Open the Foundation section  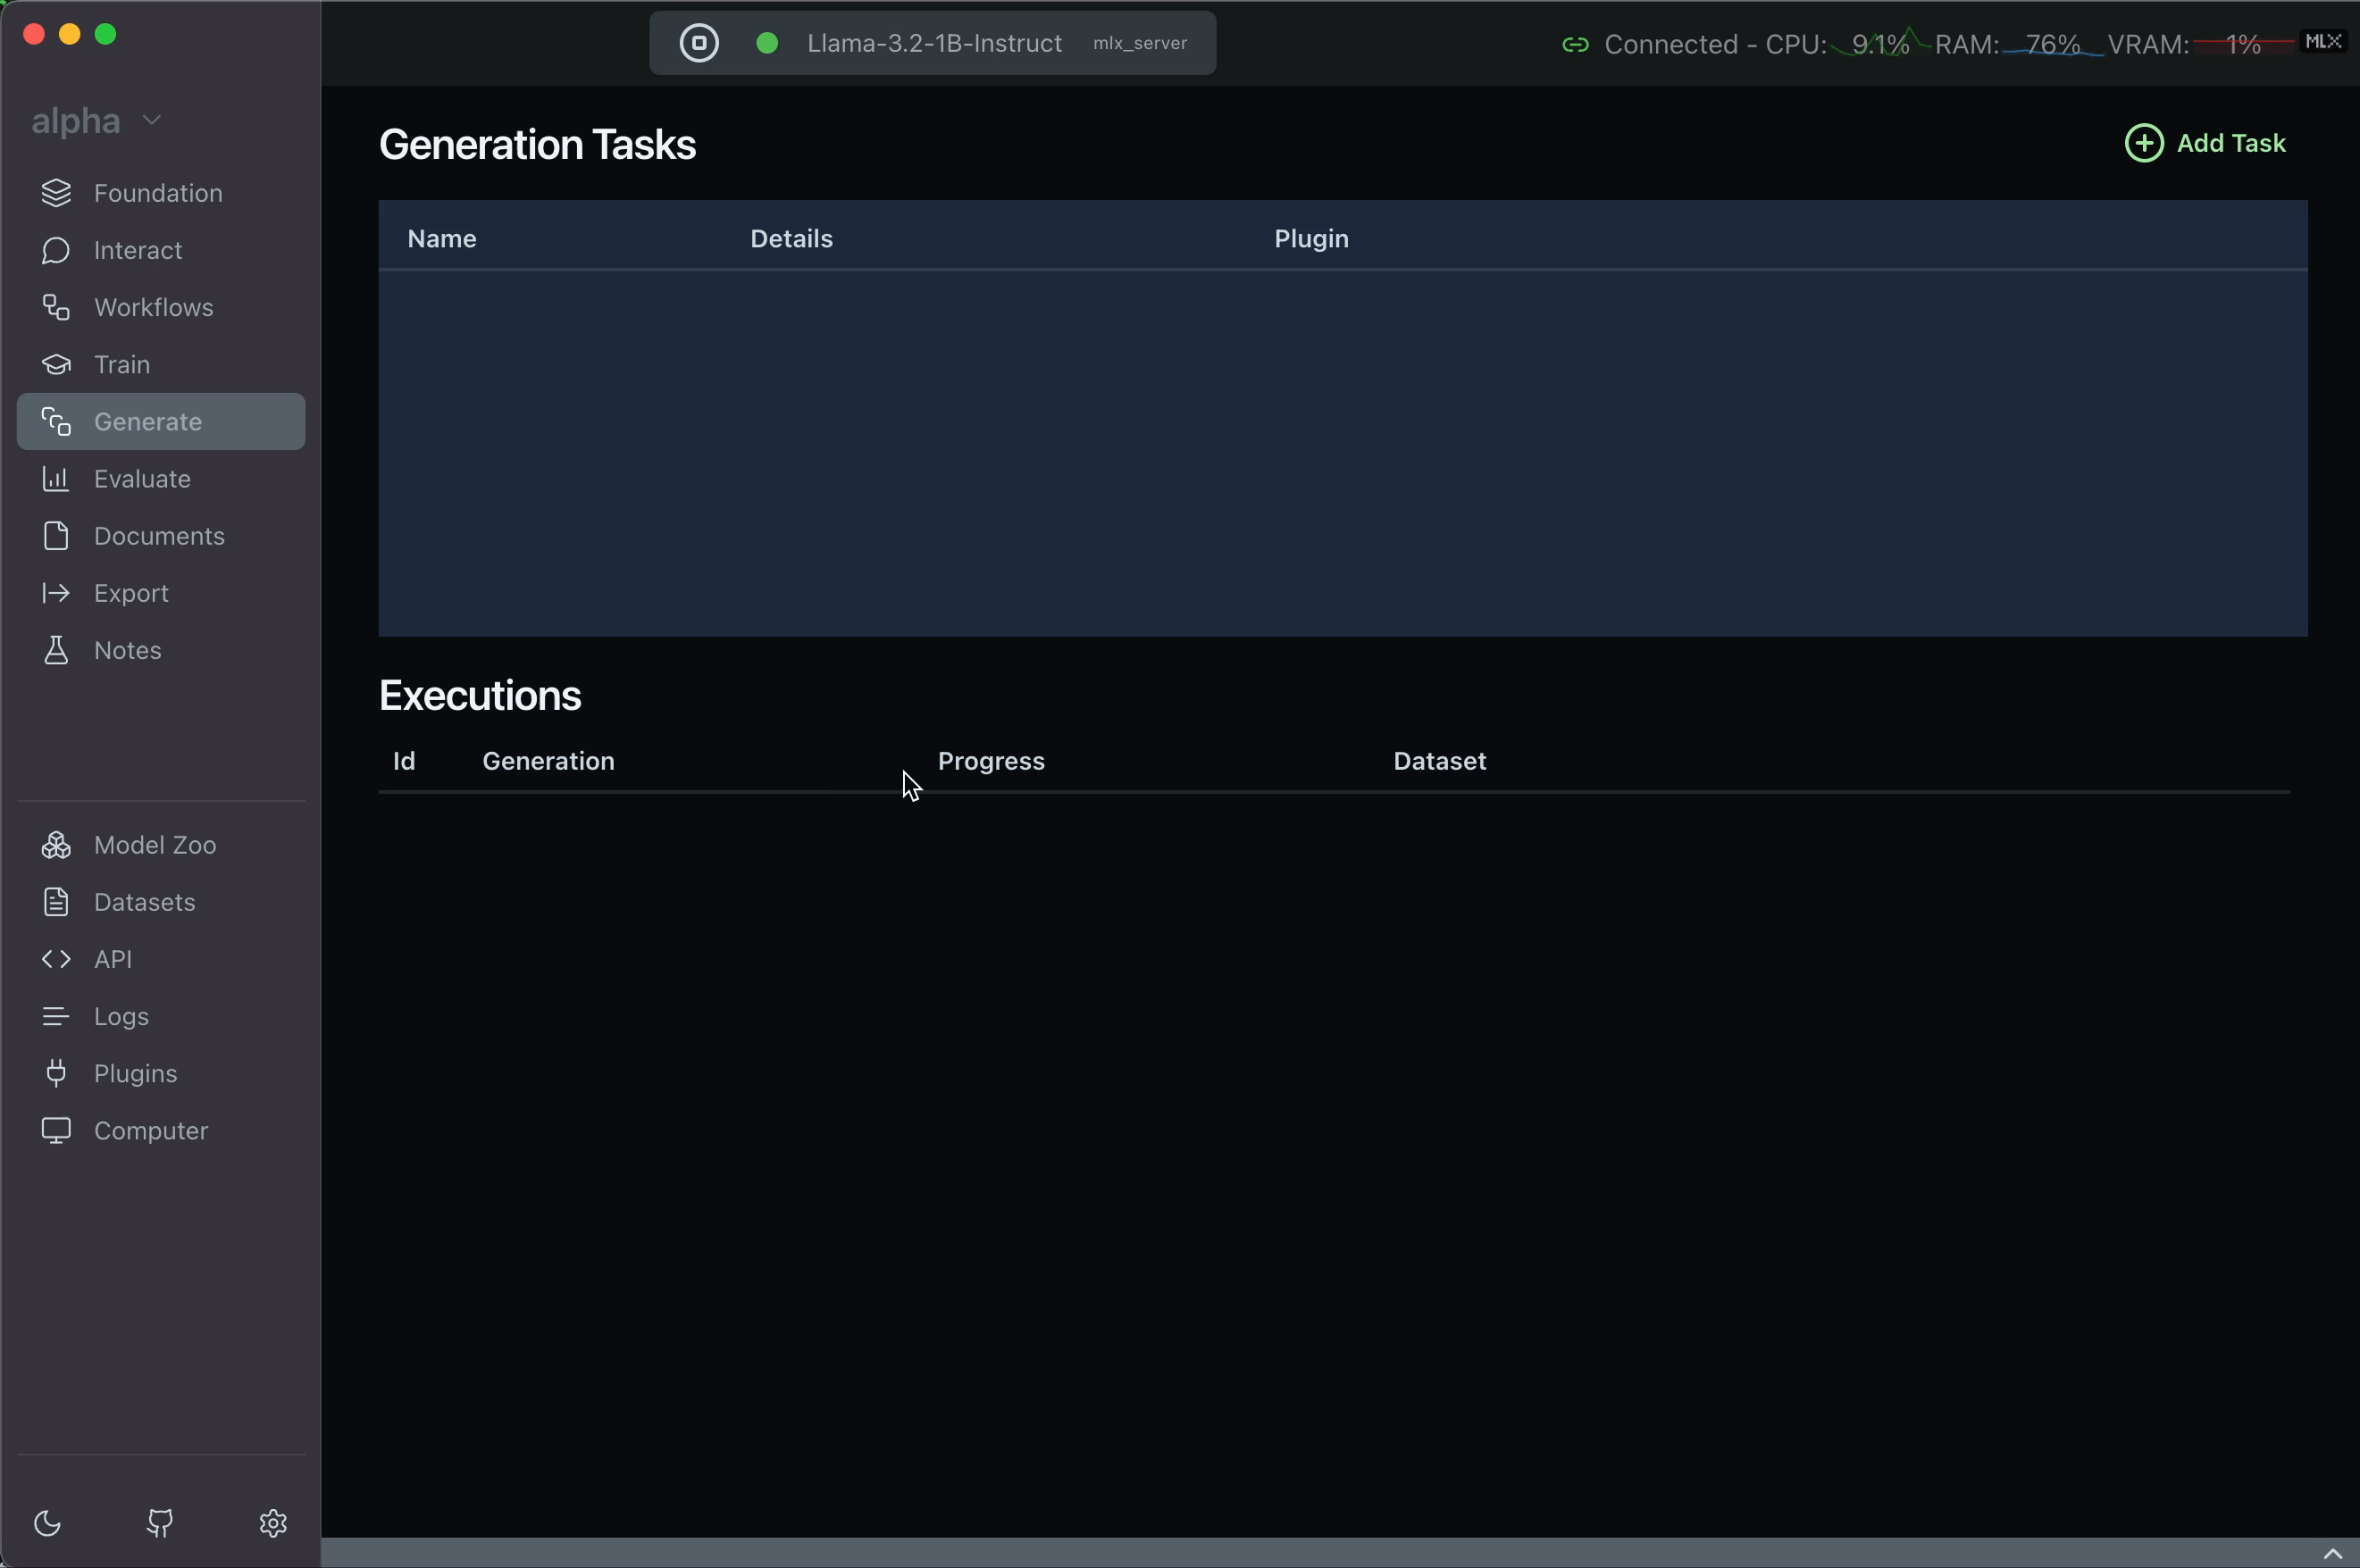click(157, 193)
